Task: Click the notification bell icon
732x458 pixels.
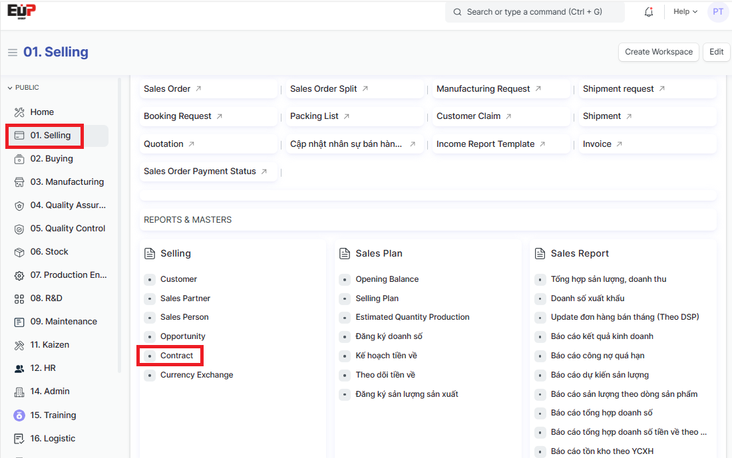Action: 649,12
